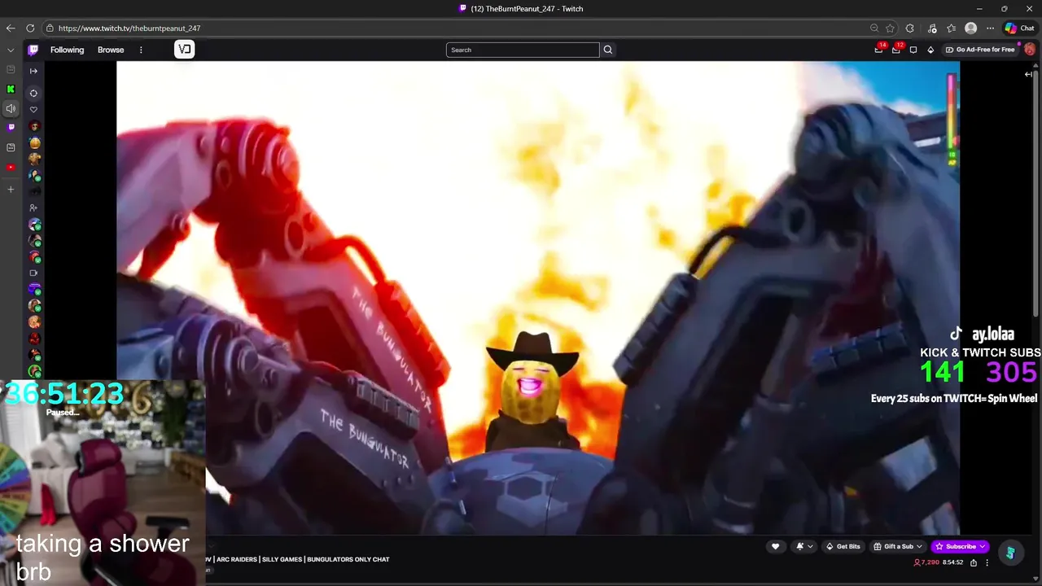
Task: Click the sidebar heart followed channels icon
Action: tap(33, 109)
